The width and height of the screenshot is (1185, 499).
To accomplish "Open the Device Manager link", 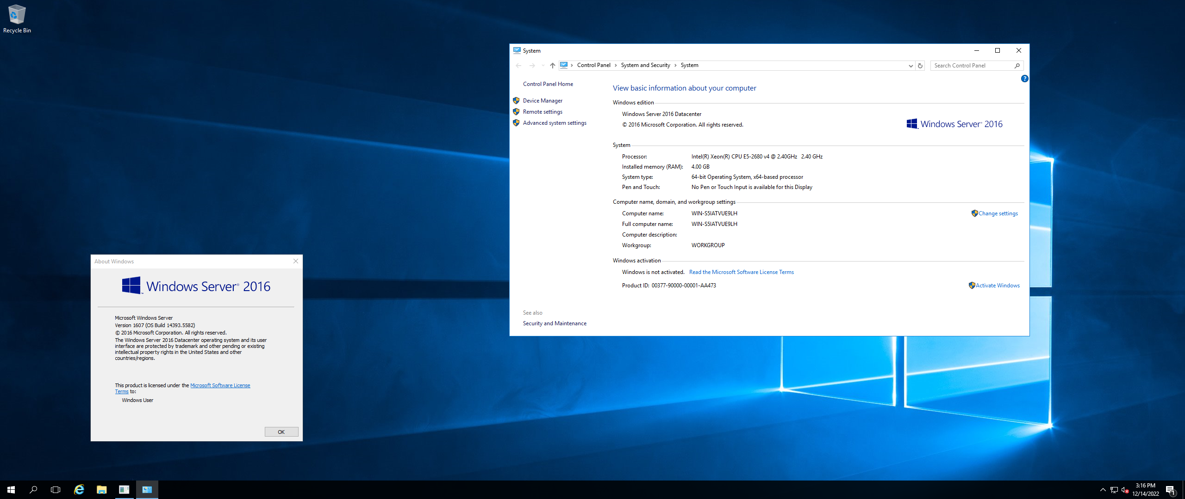I will coord(543,101).
